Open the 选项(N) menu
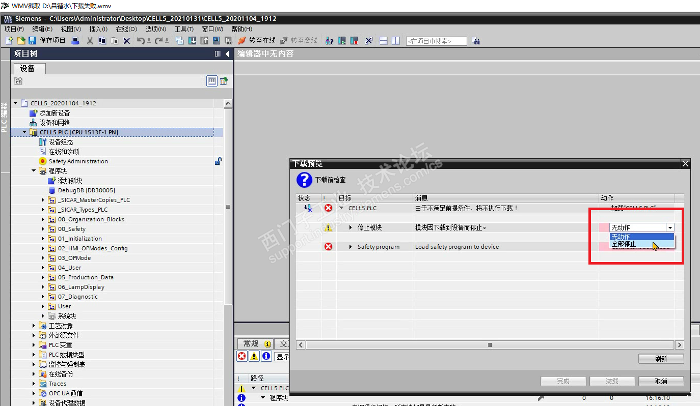The width and height of the screenshot is (700, 406). point(156,29)
